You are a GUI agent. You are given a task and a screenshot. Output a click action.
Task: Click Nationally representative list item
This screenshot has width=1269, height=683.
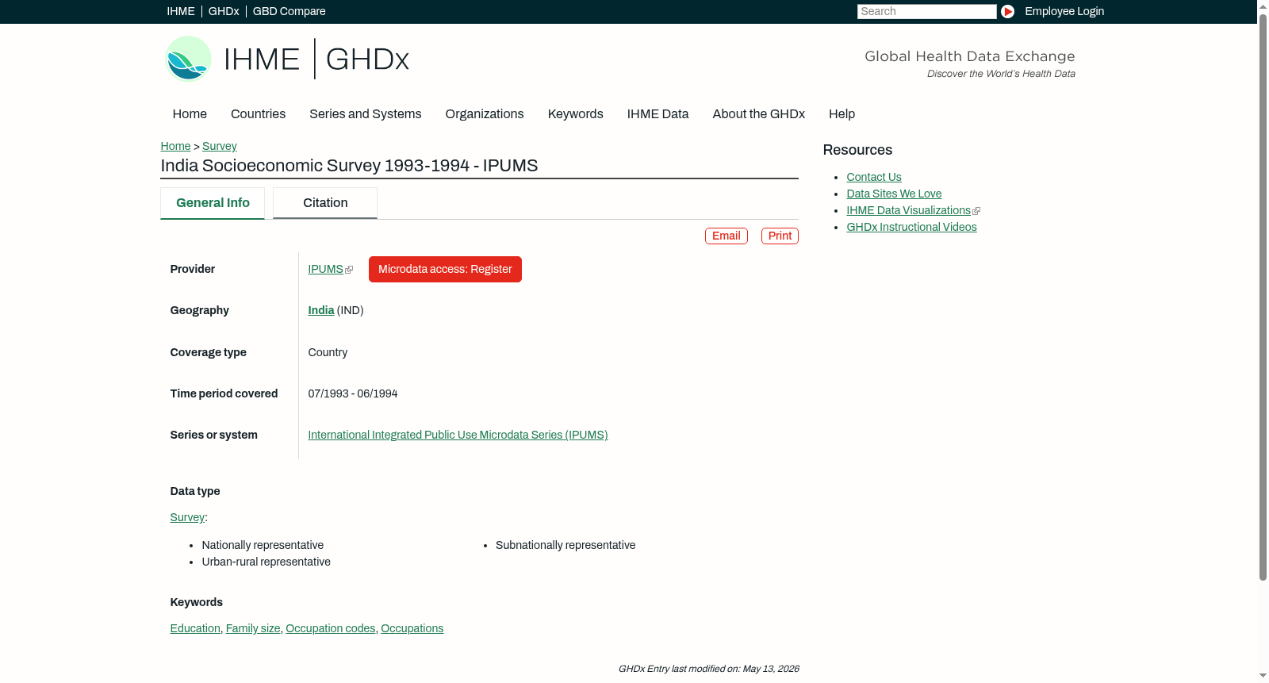click(x=263, y=545)
